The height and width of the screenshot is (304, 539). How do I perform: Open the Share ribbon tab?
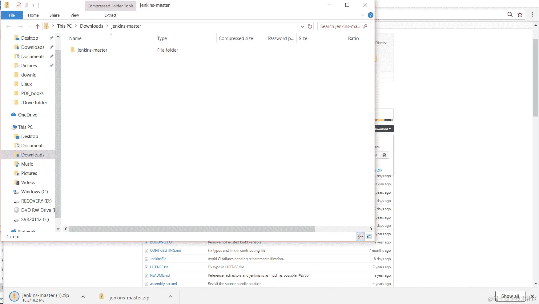54,15
